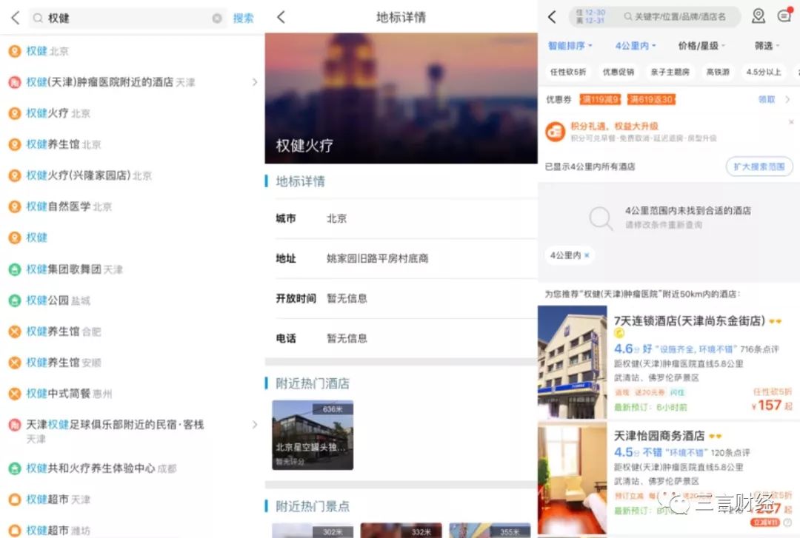Tap the 716条点评 review count
Image resolution: width=800 pixels, height=538 pixels.
click(x=760, y=349)
